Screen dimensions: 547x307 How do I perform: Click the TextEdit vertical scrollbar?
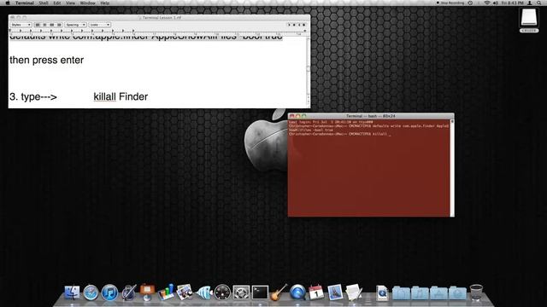point(308,72)
